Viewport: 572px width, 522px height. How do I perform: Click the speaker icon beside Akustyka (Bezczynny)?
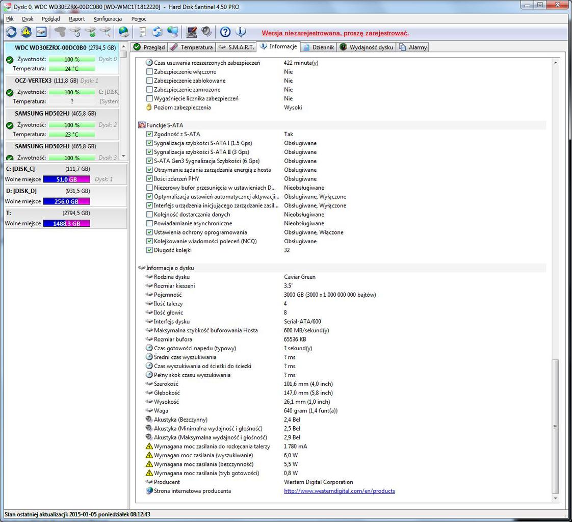point(149,419)
